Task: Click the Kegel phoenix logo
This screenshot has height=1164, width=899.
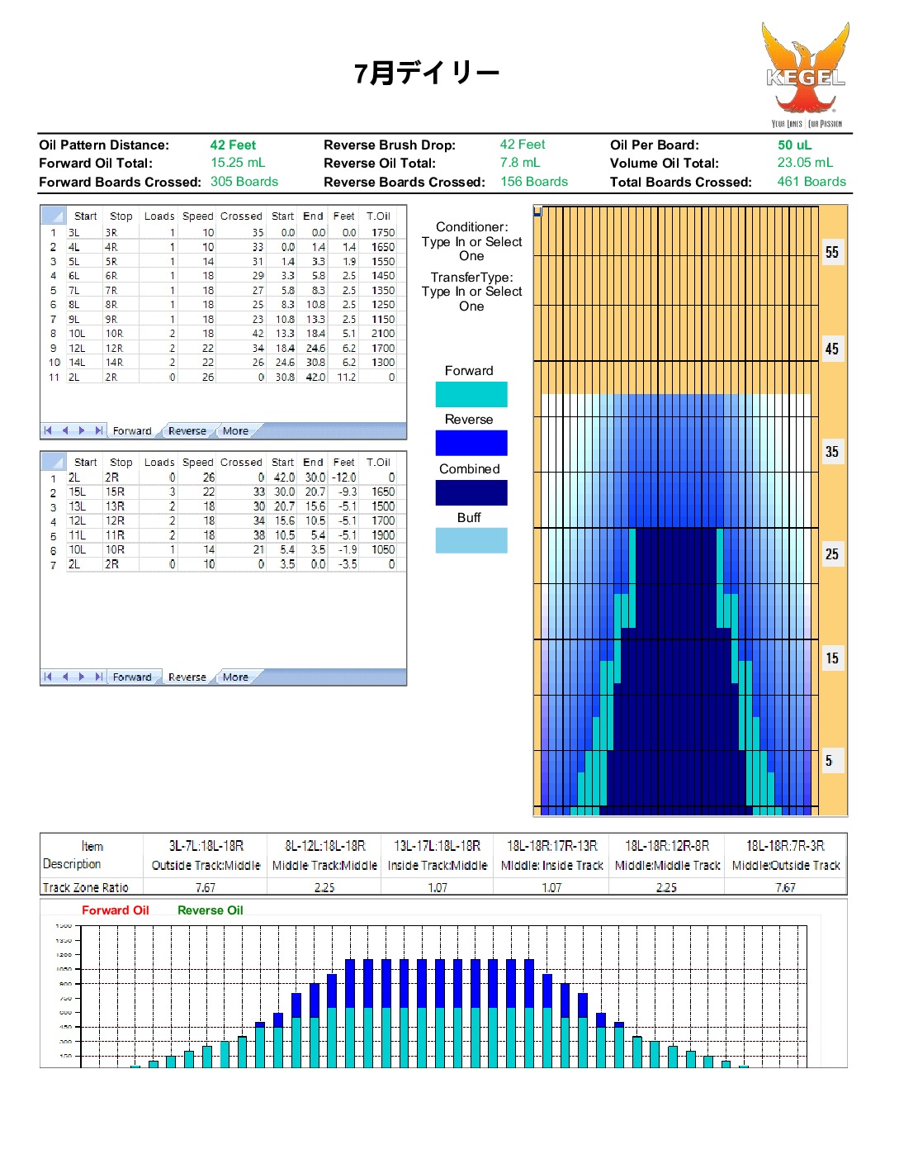Action: (x=806, y=74)
